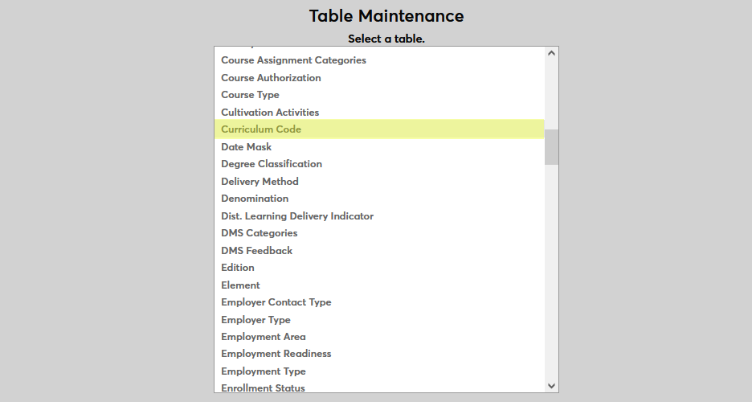This screenshot has height=402, width=752.
Task: Pick Cultivation Activities in table list
Action: (x=270, y=113)
